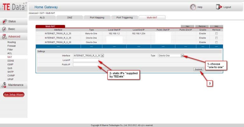Open the Maintenance section icon
Screen dimensions: 244x127
pyautogui.click(x=4, y=85)
